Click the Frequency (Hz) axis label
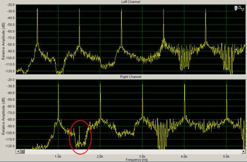Screen dimensions: 247x162 click(137, 160)
